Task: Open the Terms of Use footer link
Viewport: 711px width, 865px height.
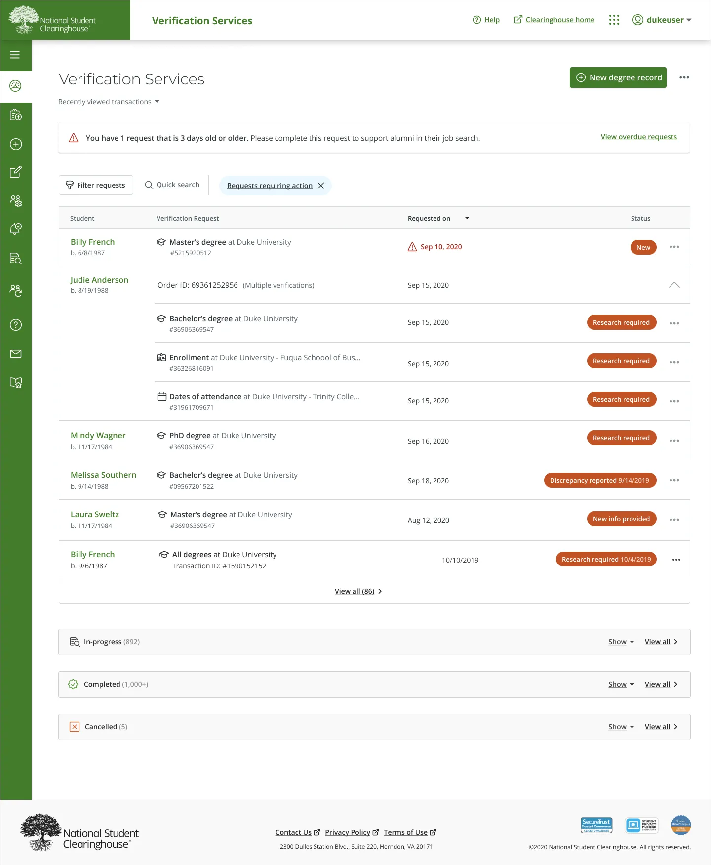Action: coord(410,832)
